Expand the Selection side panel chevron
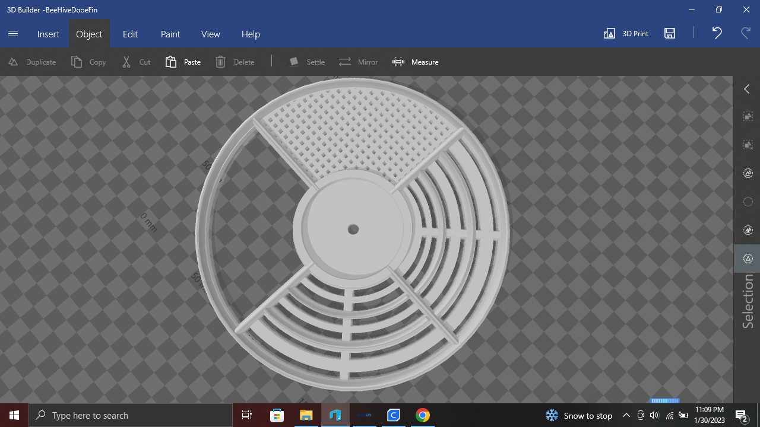The width and height of the screenshot is (760, 427). (x=747, y=89)
